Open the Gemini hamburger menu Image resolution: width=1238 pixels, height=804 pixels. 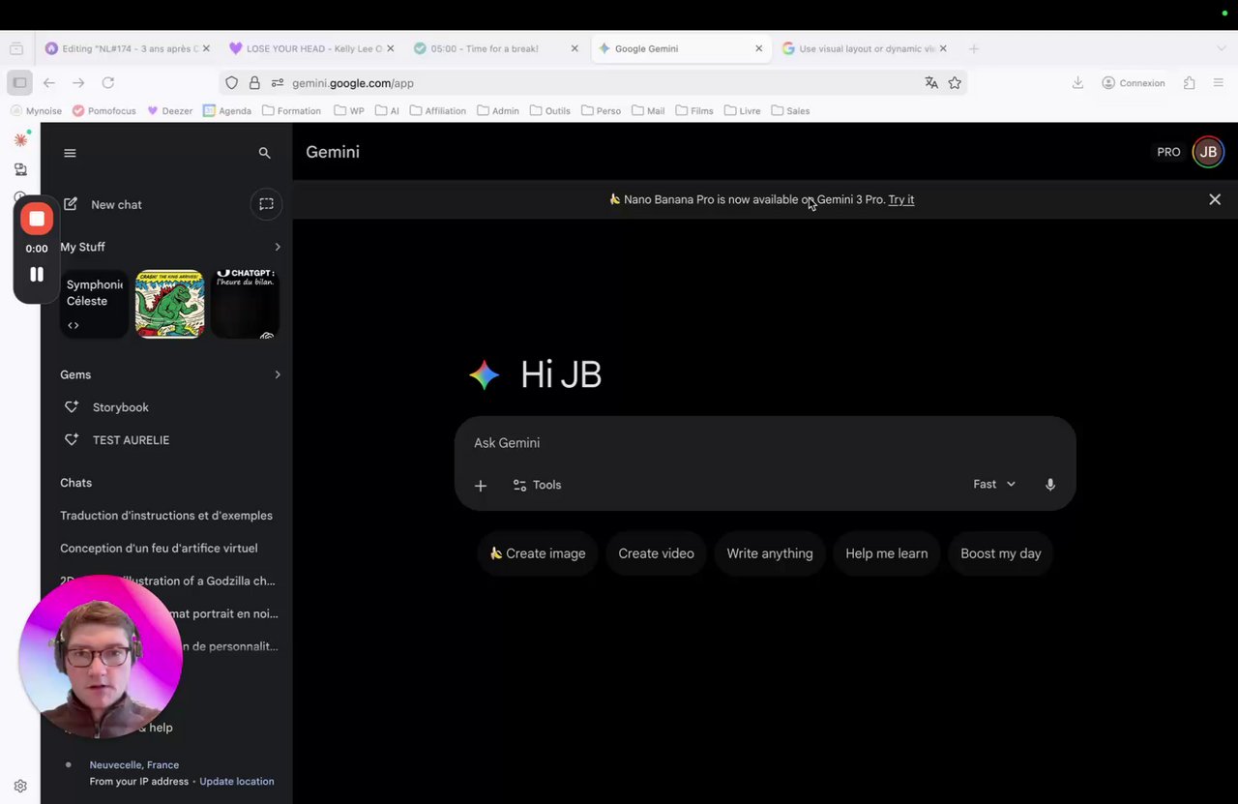70,153
